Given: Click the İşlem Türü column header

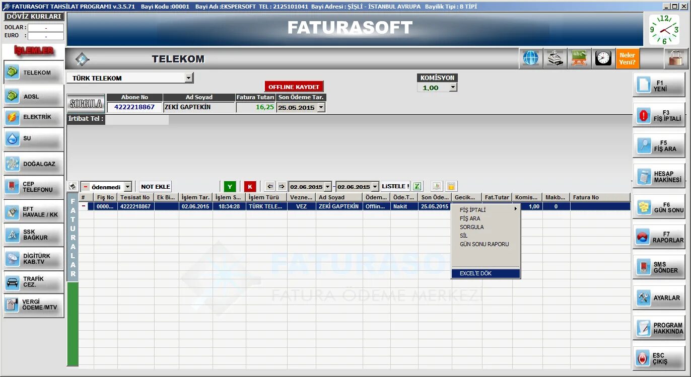Looking at the screenshot, I should [266, 197].
